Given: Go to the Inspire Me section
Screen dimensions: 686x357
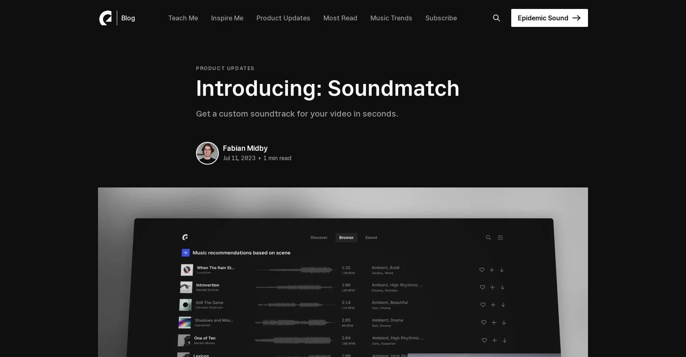Looking at the screenshot, I should pos(227,18).
